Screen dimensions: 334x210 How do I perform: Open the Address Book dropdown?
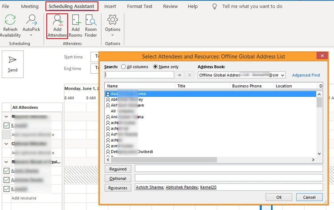pos(282,75)
